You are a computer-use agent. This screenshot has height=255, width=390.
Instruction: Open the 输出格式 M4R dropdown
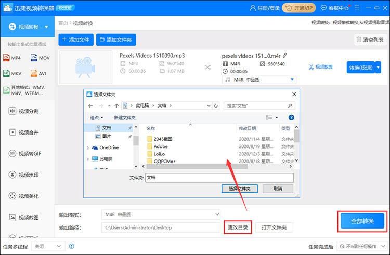click(x=161, y=214)
